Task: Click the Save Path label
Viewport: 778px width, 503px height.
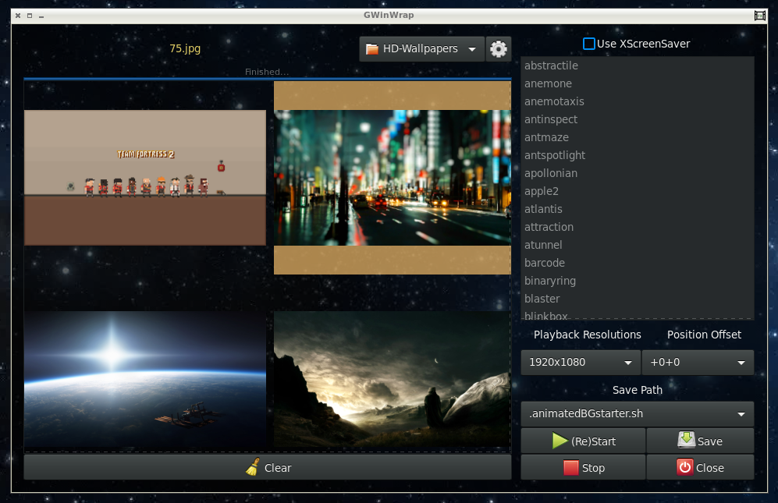Action: pos(637,391)
